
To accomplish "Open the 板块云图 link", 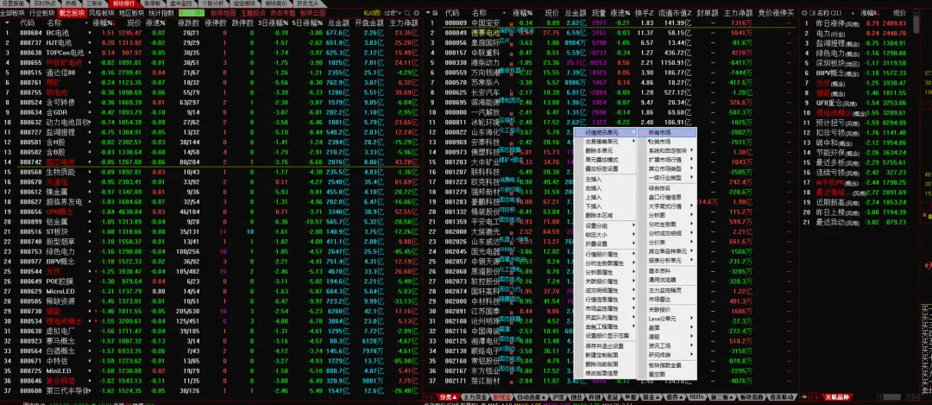I will point(312,12).
